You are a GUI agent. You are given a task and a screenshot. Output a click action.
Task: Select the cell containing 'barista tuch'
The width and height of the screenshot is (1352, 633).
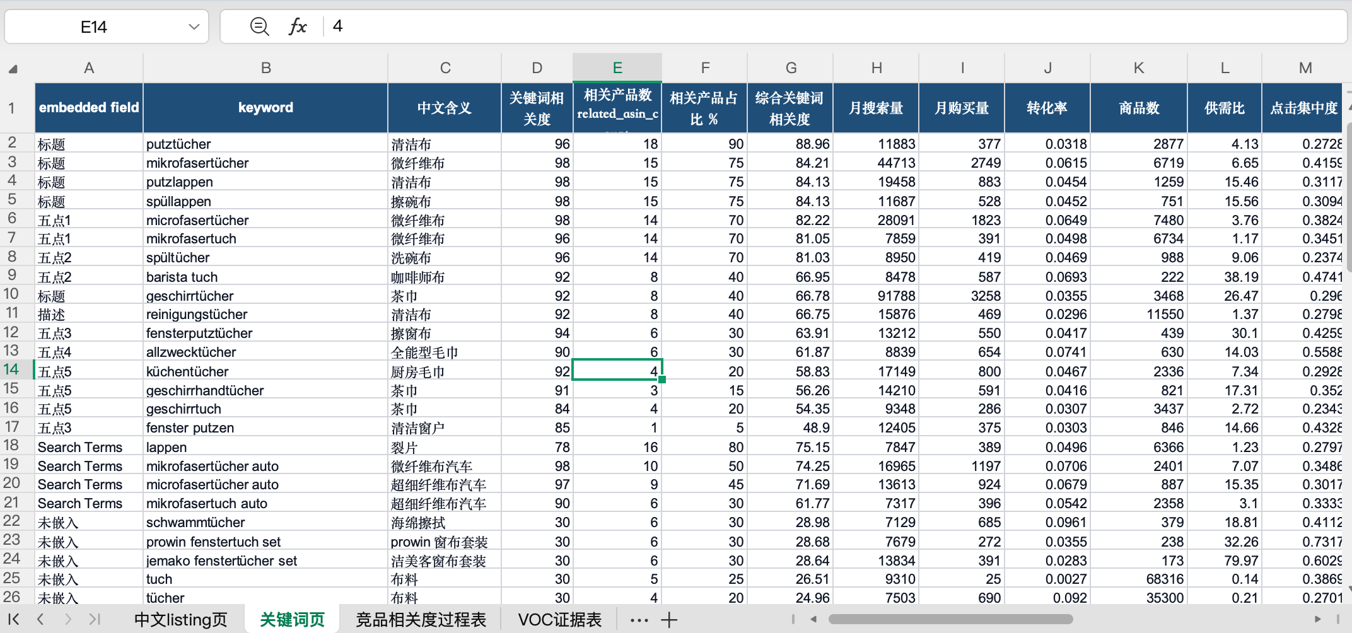[x=265, y=277]
